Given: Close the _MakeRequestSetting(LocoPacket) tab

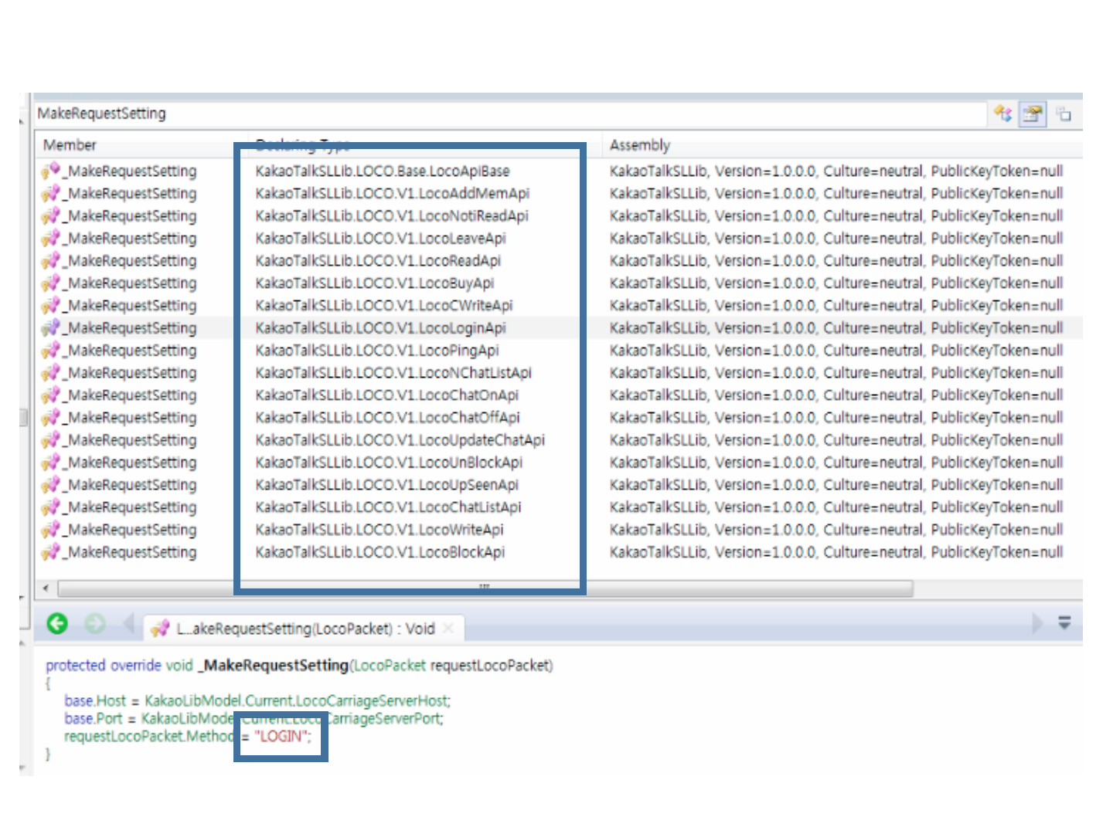Looking at the screenshot, I should coord(448,629).
